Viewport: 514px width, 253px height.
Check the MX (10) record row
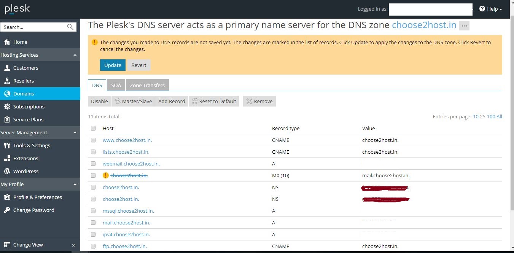tap(93, 175)
